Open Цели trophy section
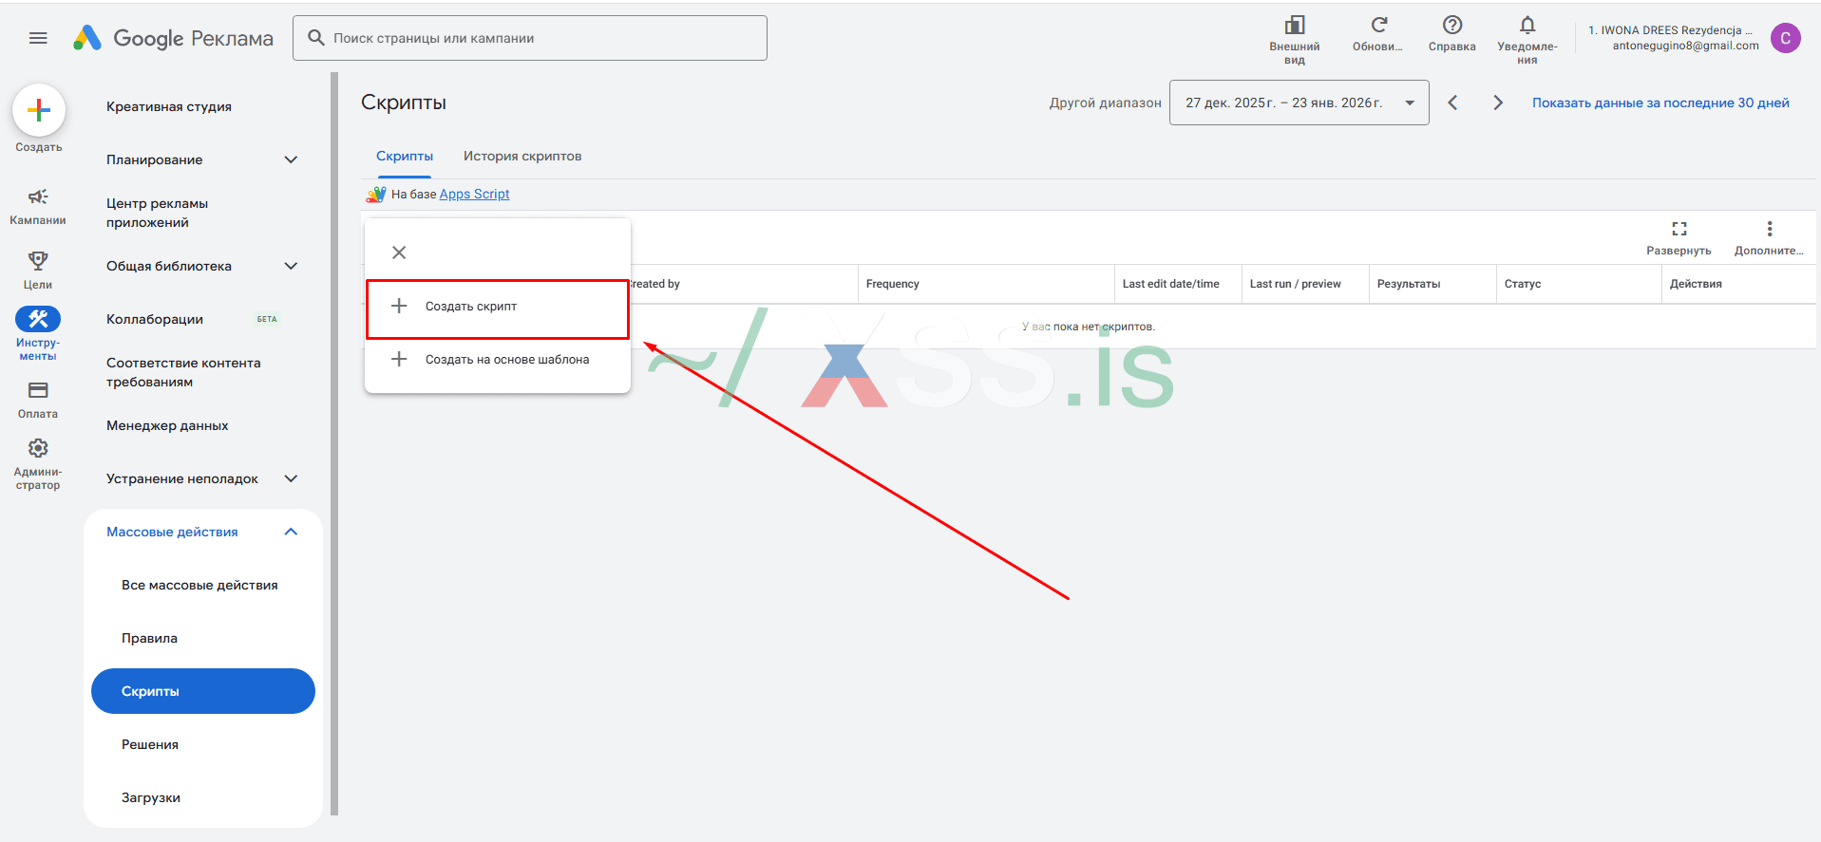The image size is (1821, 842). (x=38, y=260)
